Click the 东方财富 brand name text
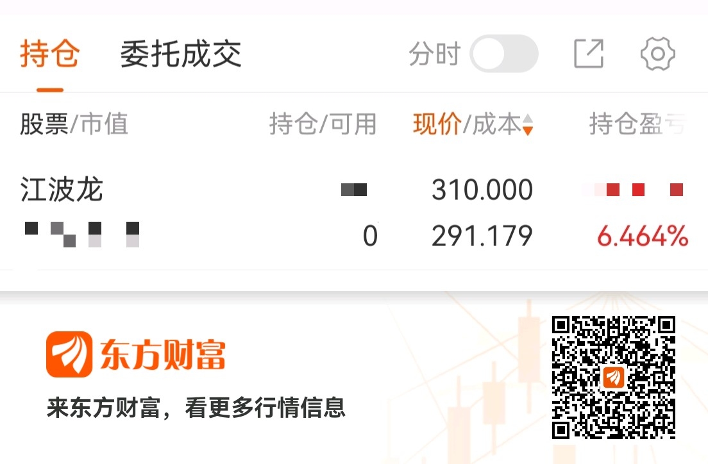Screen dimensions: 708x464 pos(162,355)
